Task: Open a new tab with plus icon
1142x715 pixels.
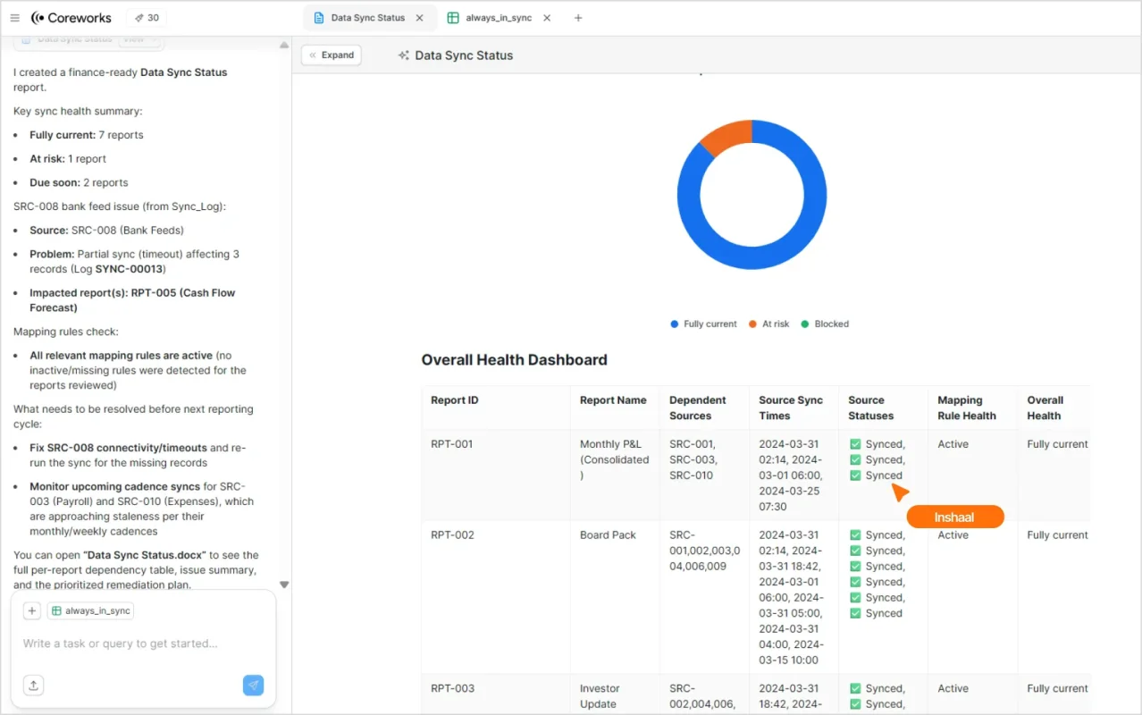Action: coord(578,18)
